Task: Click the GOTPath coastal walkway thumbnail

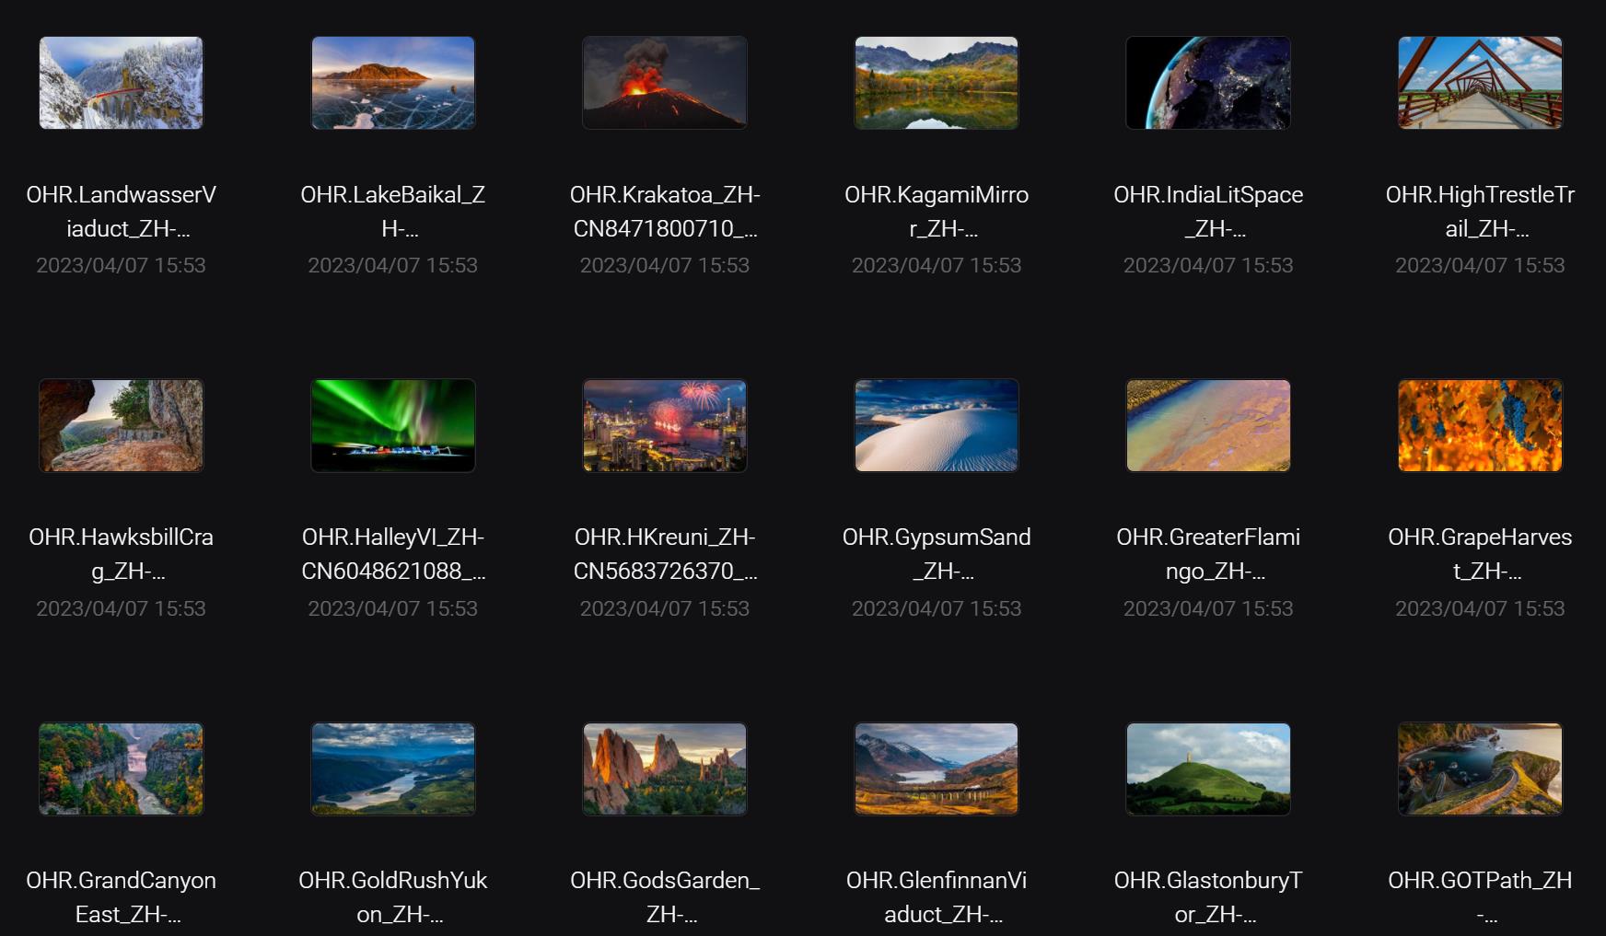Action: pos(1480,768)
